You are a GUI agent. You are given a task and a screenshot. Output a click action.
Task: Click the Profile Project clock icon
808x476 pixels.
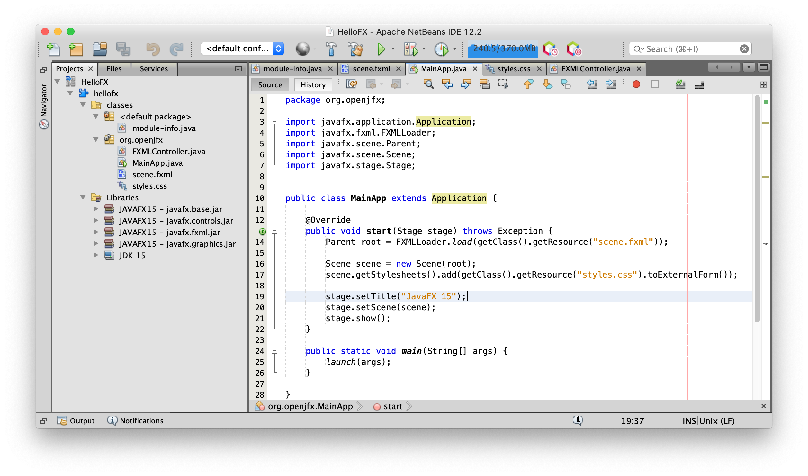click(x=441, y=49)
